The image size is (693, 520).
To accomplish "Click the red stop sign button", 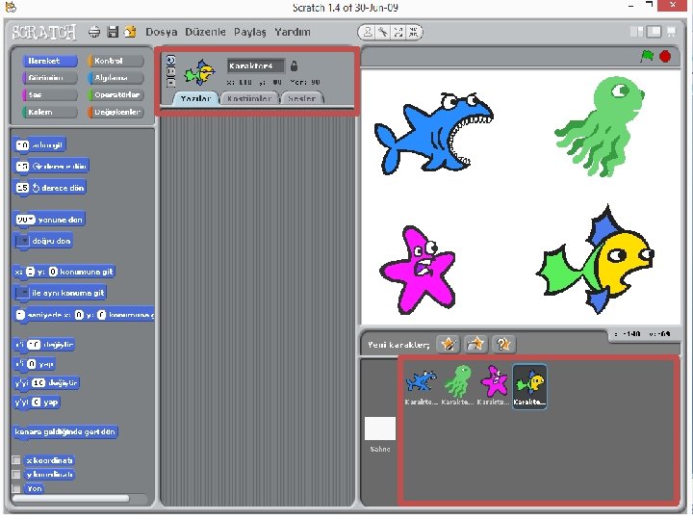I will pyautogui.click(x=665, y=56).
